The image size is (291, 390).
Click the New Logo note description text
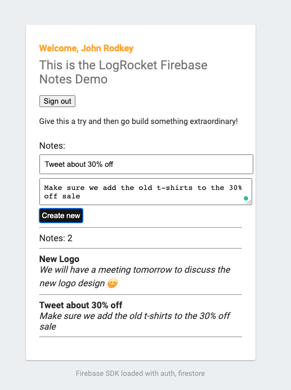135,276
